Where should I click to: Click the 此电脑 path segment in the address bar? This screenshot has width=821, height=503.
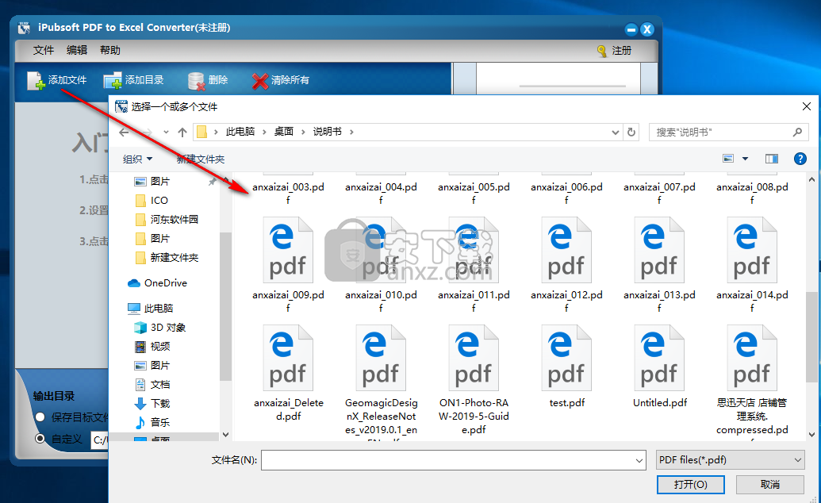[x=240, y=132]
